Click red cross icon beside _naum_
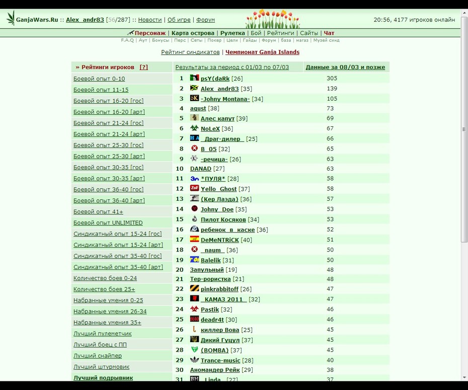This screenshot has width=468, height=390. pos(194,249)
